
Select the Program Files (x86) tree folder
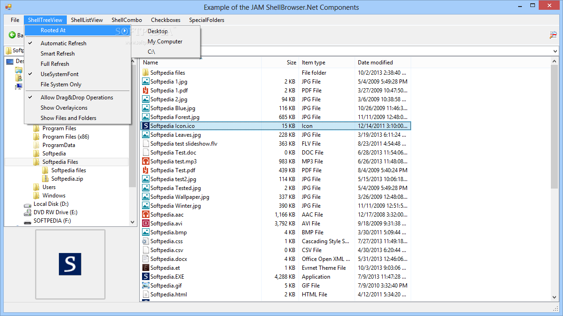66,137
